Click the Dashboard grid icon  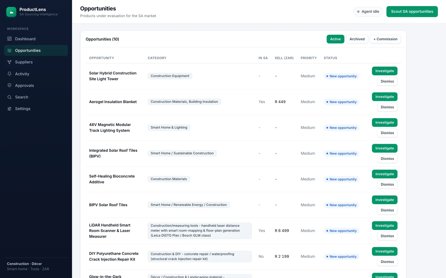tap(9, 39)
